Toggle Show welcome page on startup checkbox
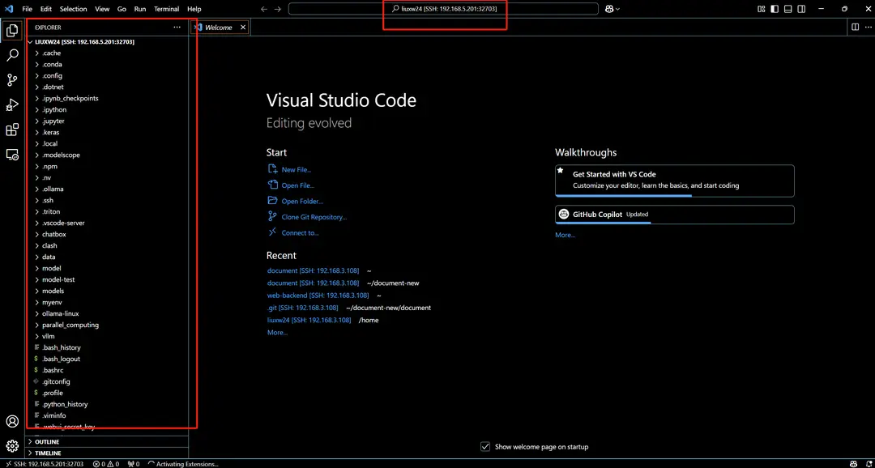The width and height of the screenshot is (875, 468). coord(485,446)
